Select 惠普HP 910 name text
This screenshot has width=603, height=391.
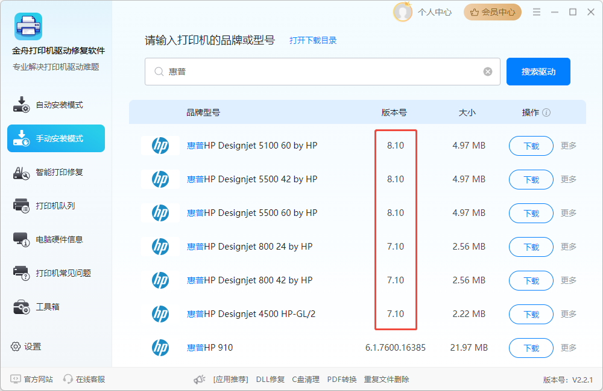point(210,348)
